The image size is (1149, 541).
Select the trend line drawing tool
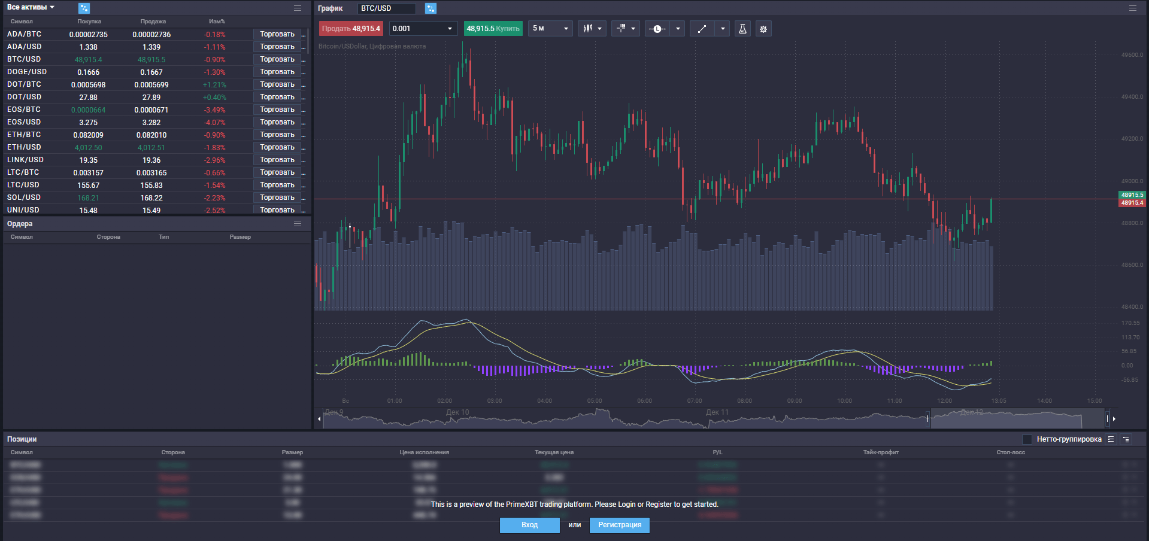702,29
